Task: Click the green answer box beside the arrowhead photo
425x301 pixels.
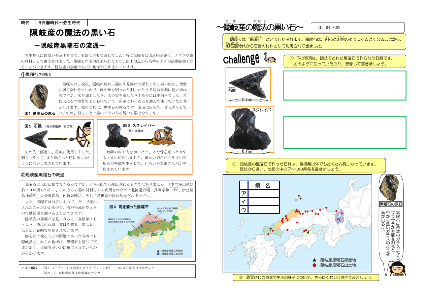Action: click(x=345, y=85)
